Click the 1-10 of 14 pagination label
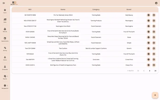This screenshot has height=100, width=160. coord(130,71)
